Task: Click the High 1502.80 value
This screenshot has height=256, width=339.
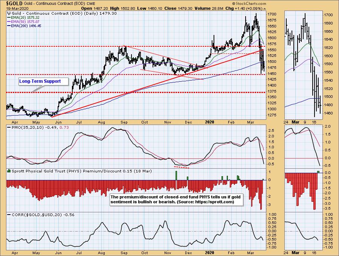Action: [x=122, y=8]
